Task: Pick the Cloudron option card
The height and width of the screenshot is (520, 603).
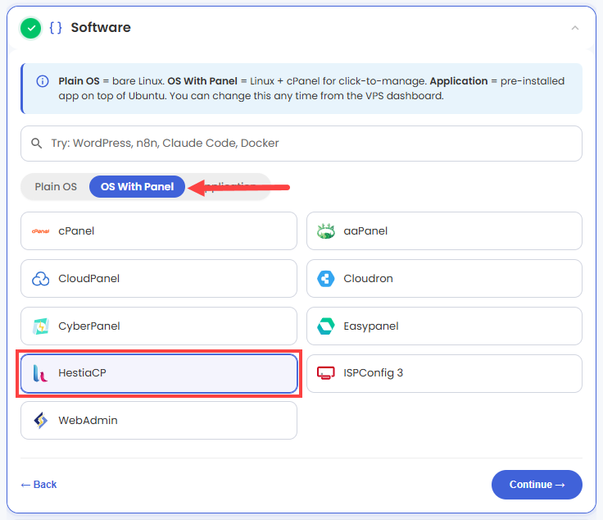Action: coord(444,278)
